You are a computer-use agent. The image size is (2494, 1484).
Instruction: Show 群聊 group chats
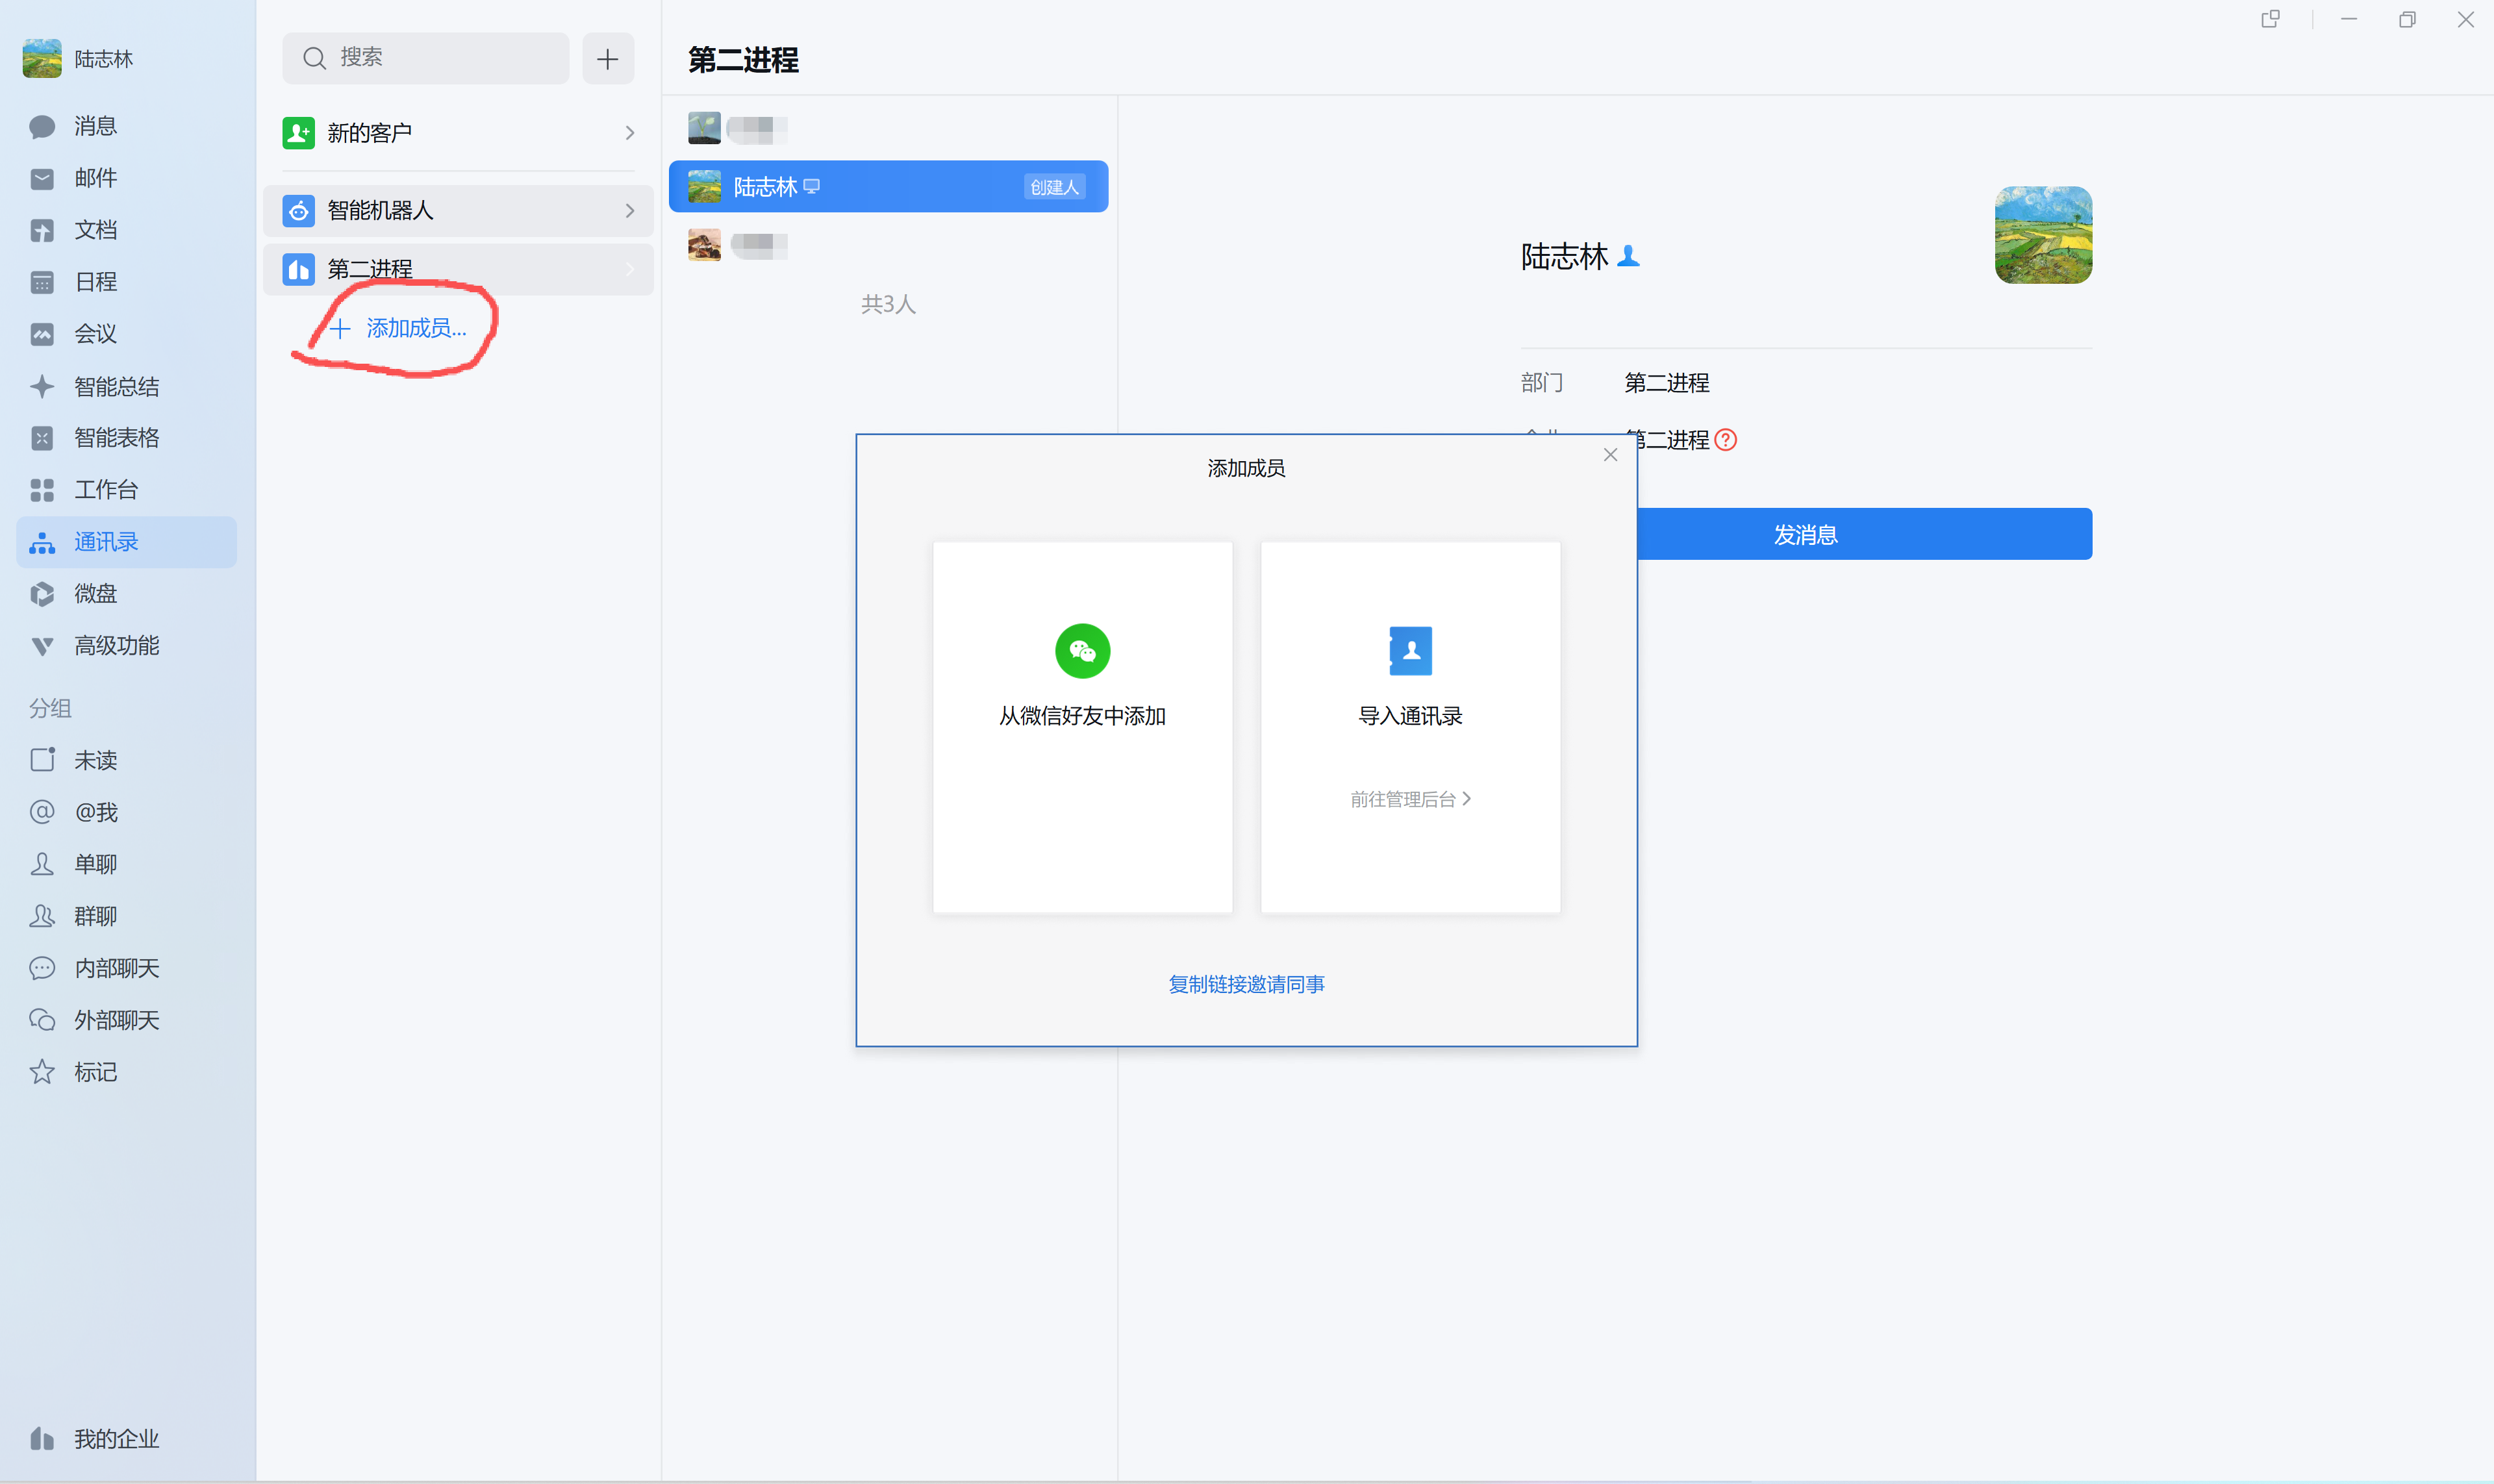[126, 916]
